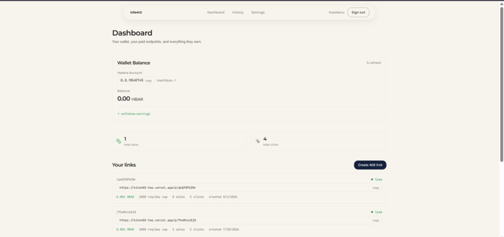Click the 0.00 HBAR balance value
Image resolution: width=504 pixels, height=237 pixels.
coord(130,99)
